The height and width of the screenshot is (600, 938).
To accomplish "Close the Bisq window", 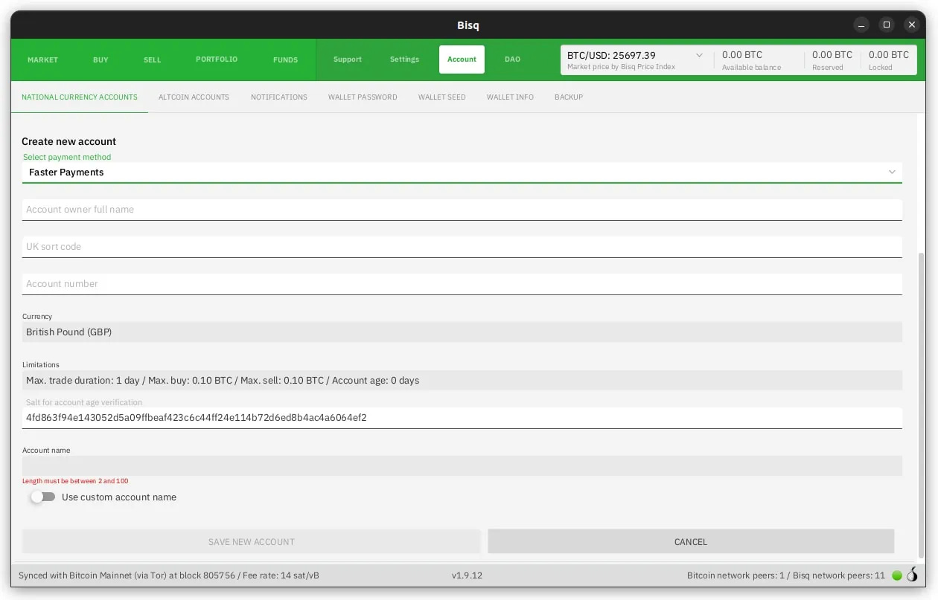I will click(912, 25).
